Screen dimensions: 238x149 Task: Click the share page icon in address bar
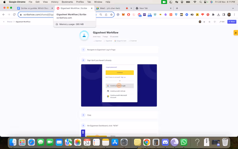[106, 15]
